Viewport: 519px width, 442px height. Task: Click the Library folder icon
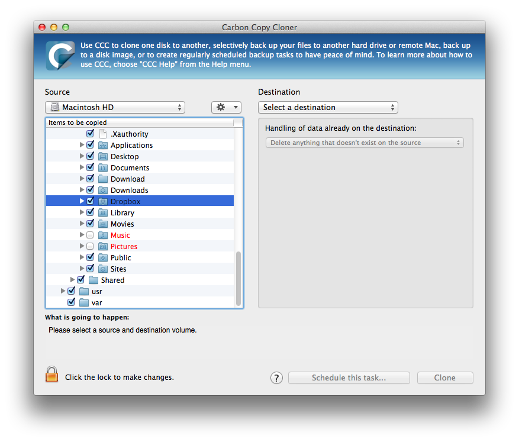(103, 212)
